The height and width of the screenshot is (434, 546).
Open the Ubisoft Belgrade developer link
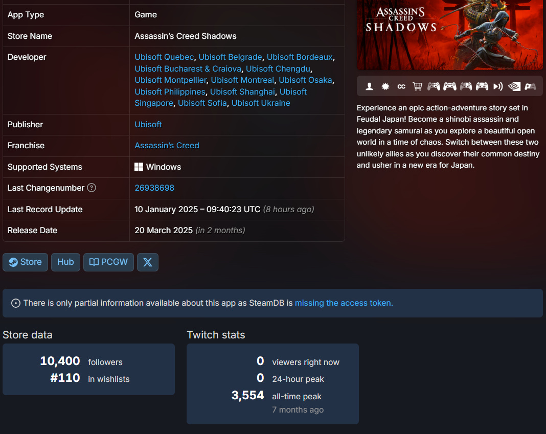pyautogui.click(x=230, y=57)
